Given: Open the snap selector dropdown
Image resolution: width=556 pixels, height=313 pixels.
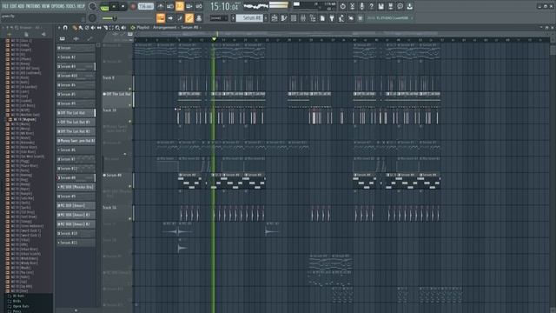Looking at the screenshot, I should [x=219, y=18].
